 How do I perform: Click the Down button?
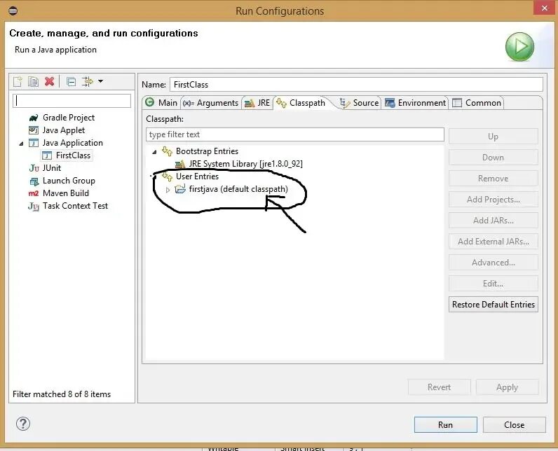click(494, 158)
